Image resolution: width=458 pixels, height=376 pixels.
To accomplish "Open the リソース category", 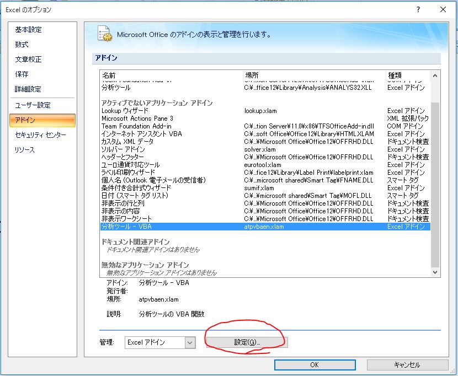I will pyautogui.click(x=25, y=150).
